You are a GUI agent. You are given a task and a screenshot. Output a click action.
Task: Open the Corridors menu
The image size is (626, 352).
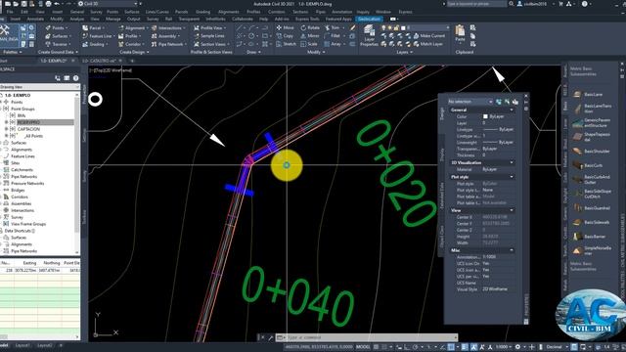[276, 12]
